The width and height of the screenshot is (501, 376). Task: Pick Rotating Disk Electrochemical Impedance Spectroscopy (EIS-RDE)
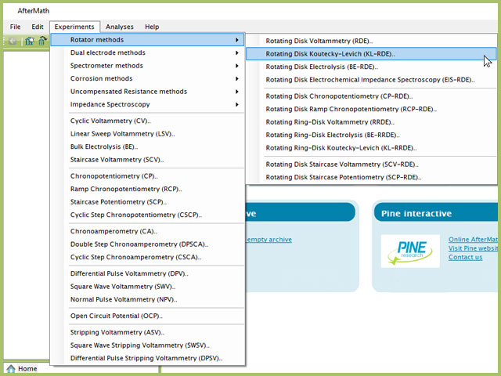coord(371,80)
